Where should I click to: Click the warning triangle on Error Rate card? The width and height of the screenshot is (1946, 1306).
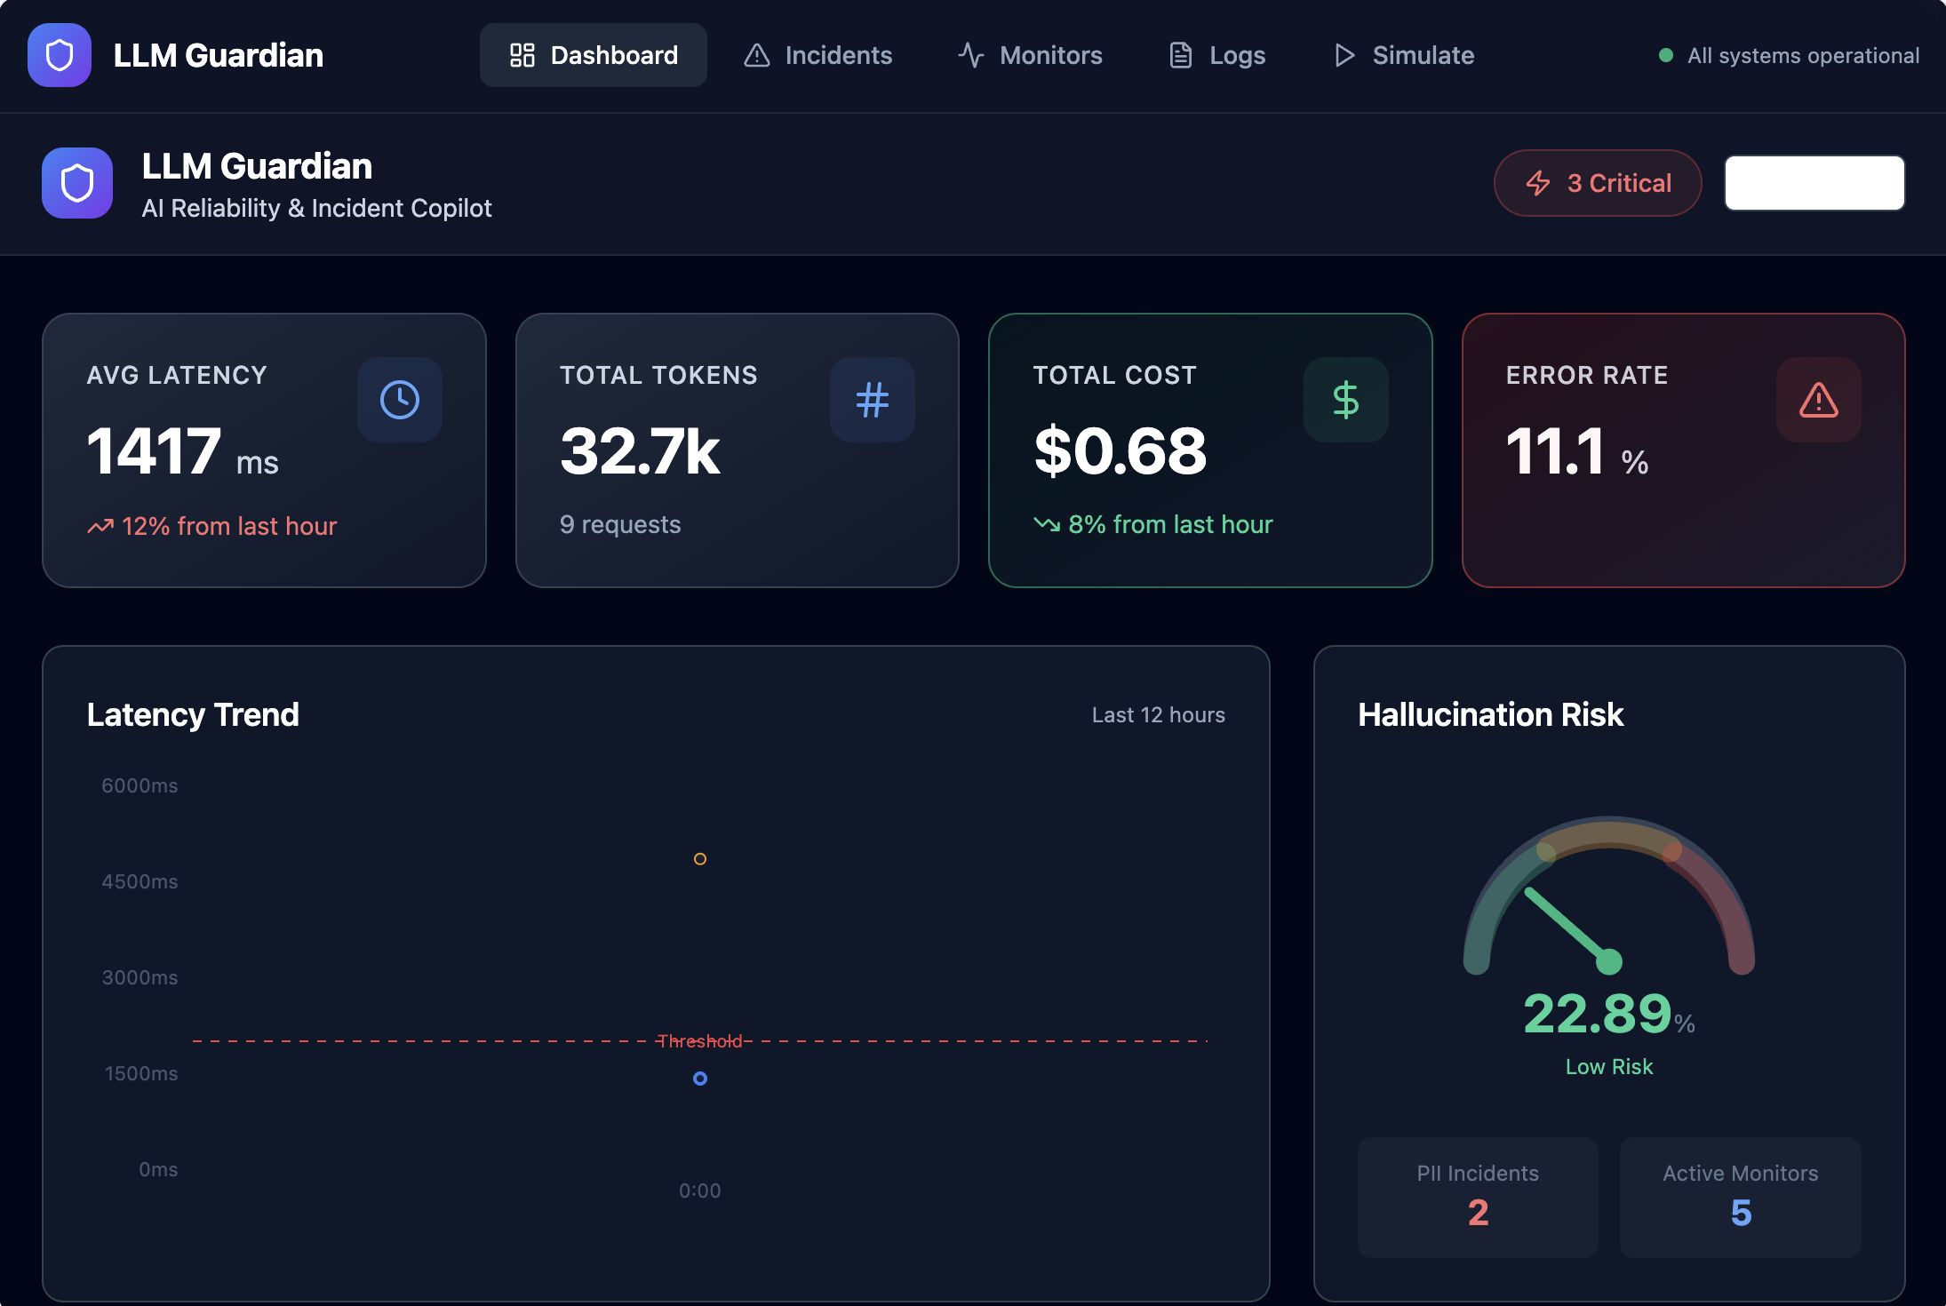click(1818, 400)
